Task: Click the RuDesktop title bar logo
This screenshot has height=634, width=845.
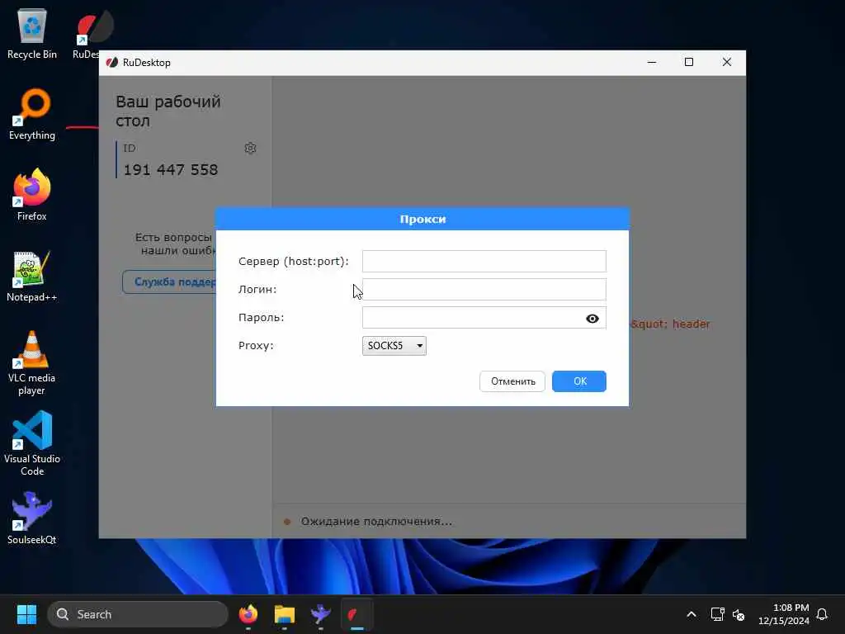Action: pos(112,63)
